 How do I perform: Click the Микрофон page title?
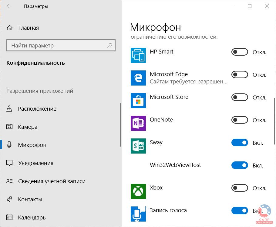click(x=155, y=28)
